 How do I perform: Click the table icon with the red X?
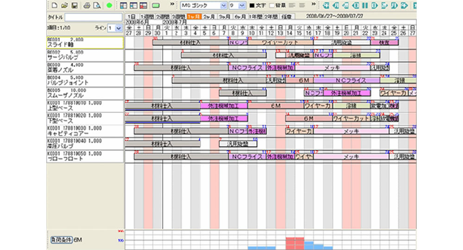coord(144,5)
